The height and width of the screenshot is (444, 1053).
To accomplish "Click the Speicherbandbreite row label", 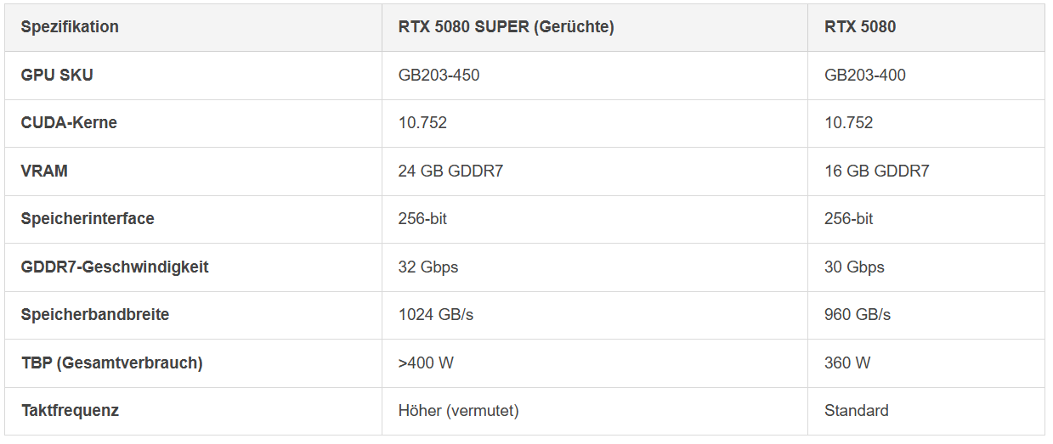I will (95, 315).
